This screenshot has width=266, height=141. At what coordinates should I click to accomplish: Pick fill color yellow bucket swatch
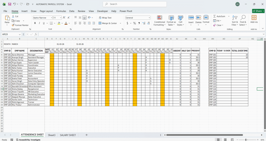59,23
